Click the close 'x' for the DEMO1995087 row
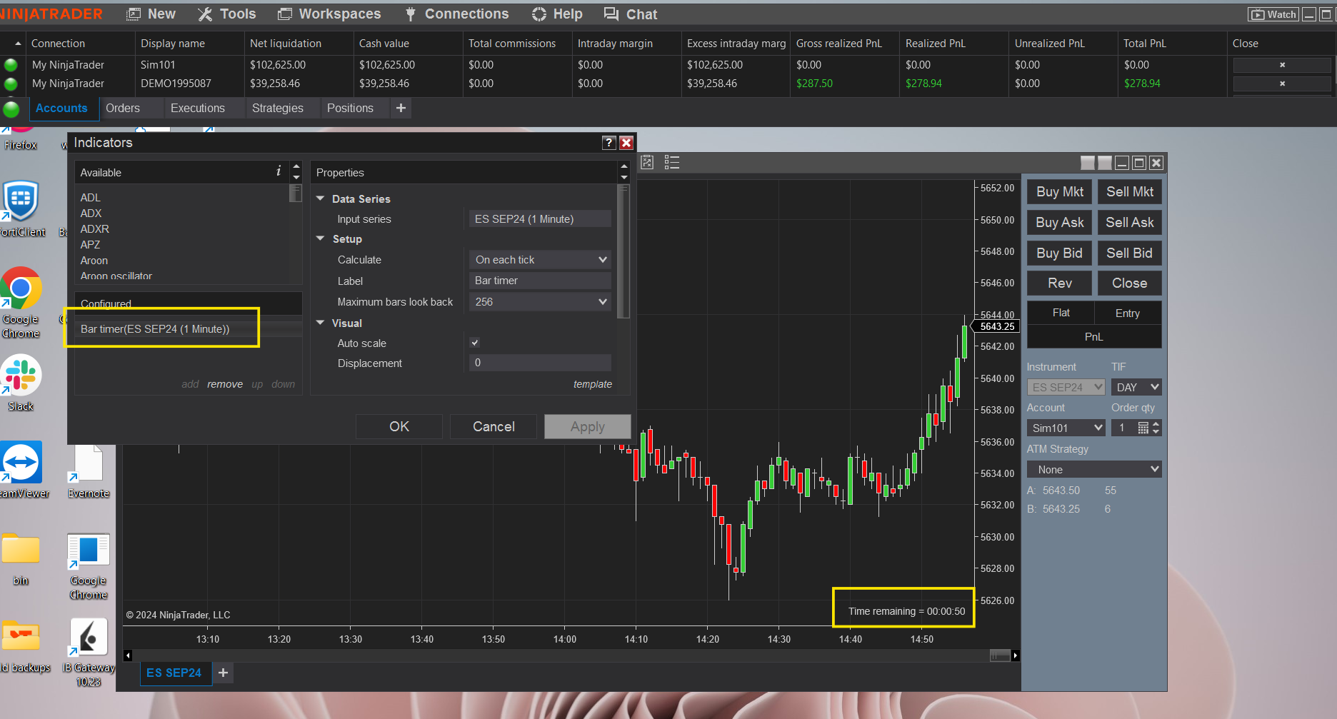Viewport: 1337px width, 719px height. tap(1282, 84)
